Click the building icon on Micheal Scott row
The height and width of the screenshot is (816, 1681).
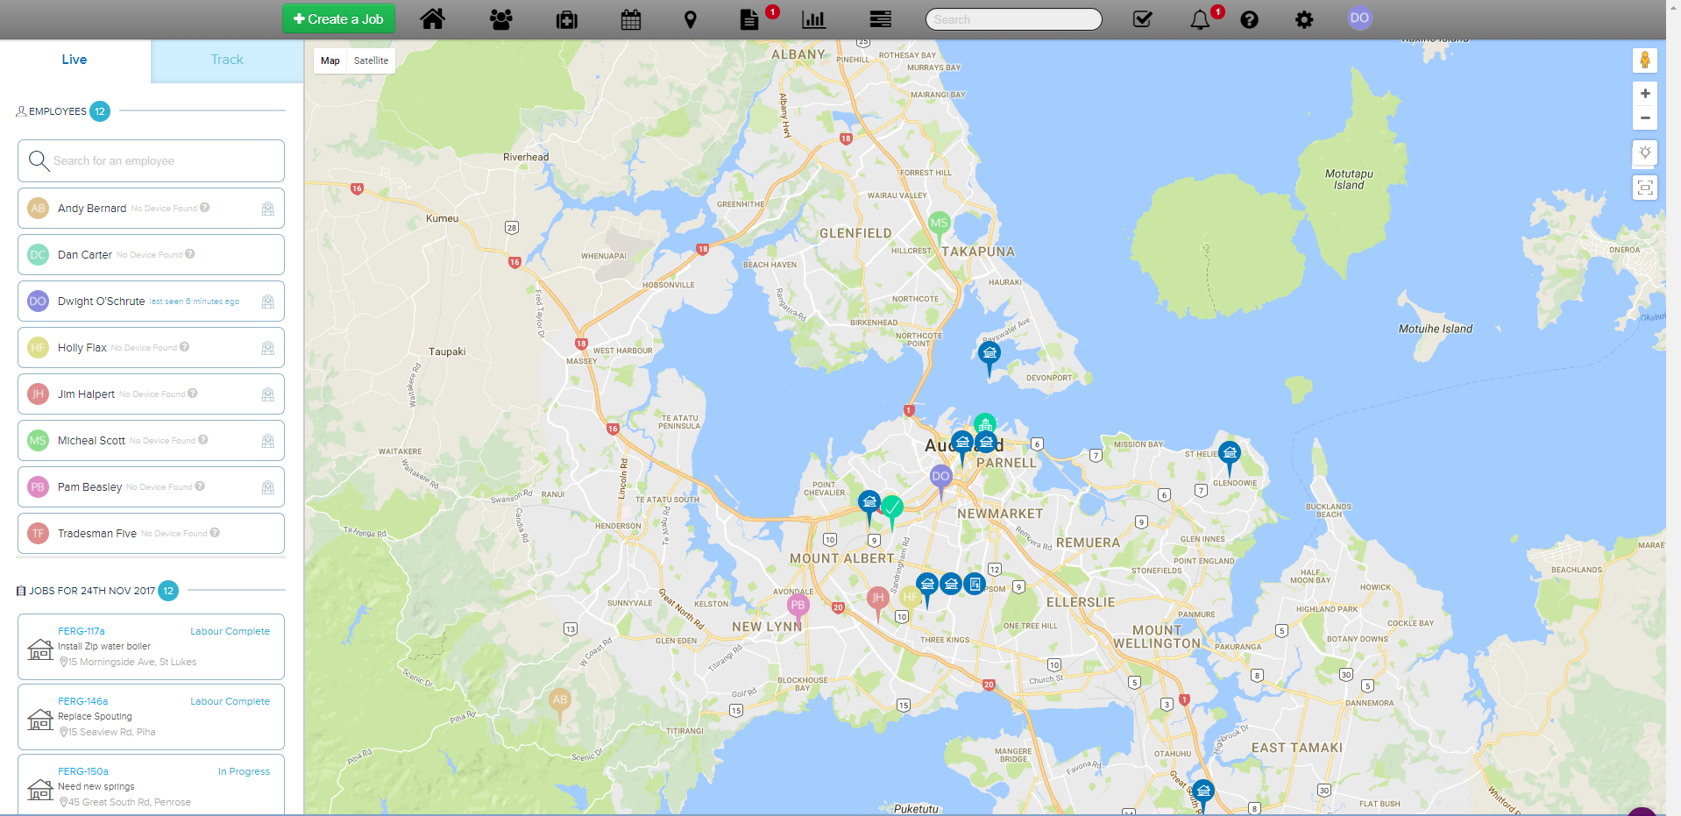pos(268,441)
